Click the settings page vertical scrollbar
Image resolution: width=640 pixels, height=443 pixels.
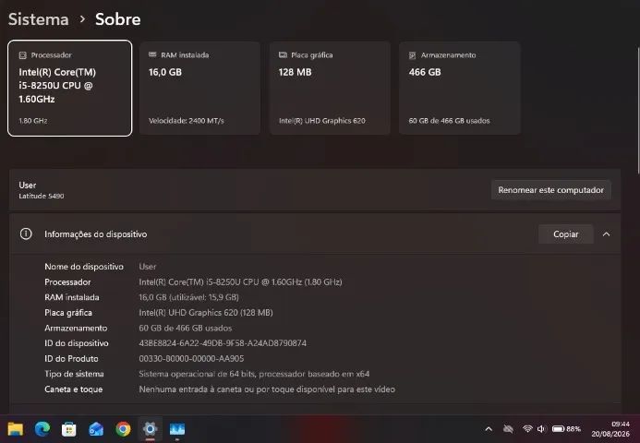pyautogui.click(x=638, y=110)
